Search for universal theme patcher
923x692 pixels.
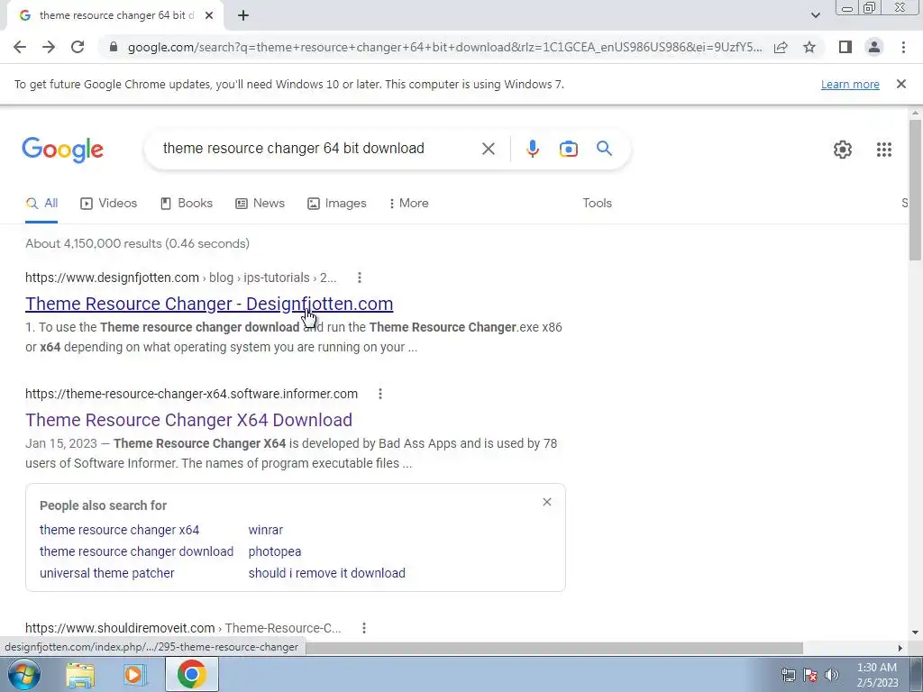(106, 573)
